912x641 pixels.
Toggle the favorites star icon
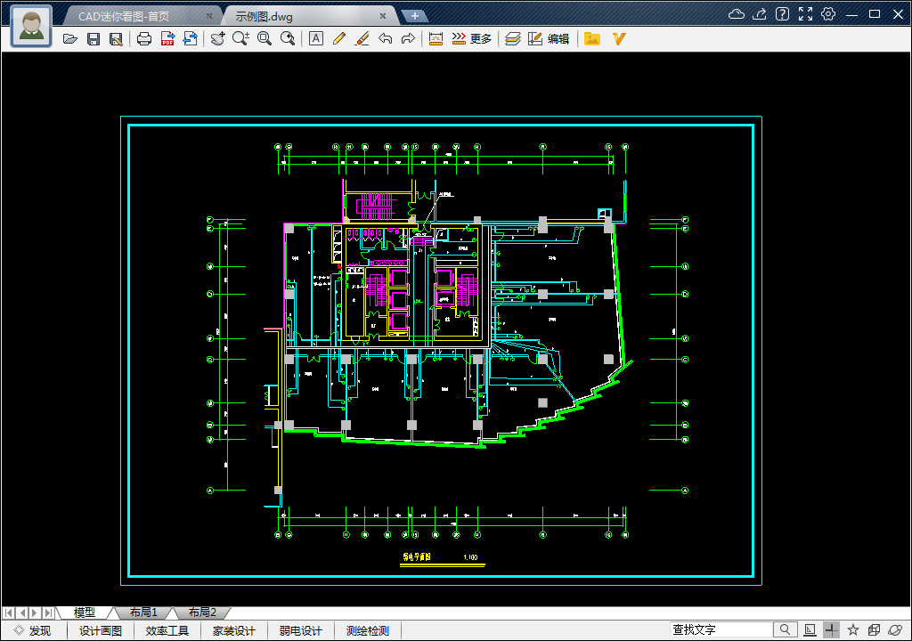(853, 629)
